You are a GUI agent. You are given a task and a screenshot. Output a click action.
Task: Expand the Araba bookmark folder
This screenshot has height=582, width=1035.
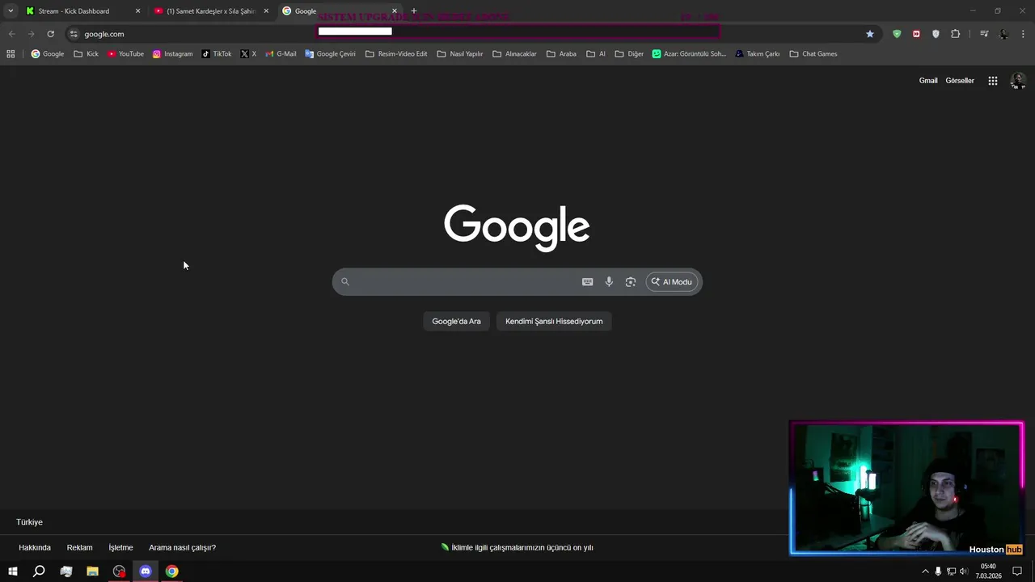pyautogui.click(x=561, y=54)
